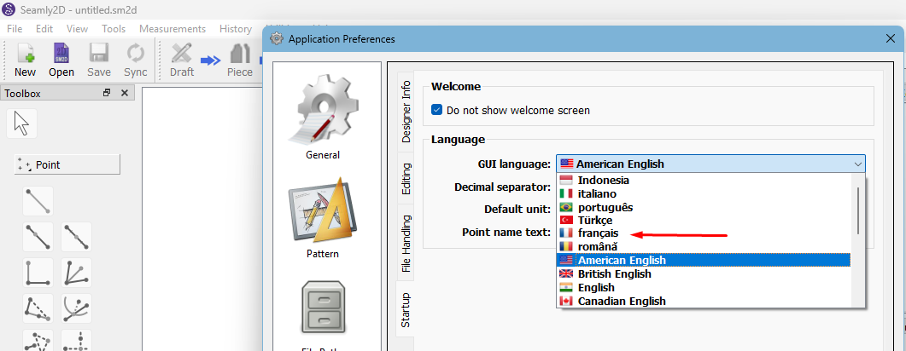Viewport: 906px width, 351px height.
Task: Open the View menu
Action: [x=78, y=29]
